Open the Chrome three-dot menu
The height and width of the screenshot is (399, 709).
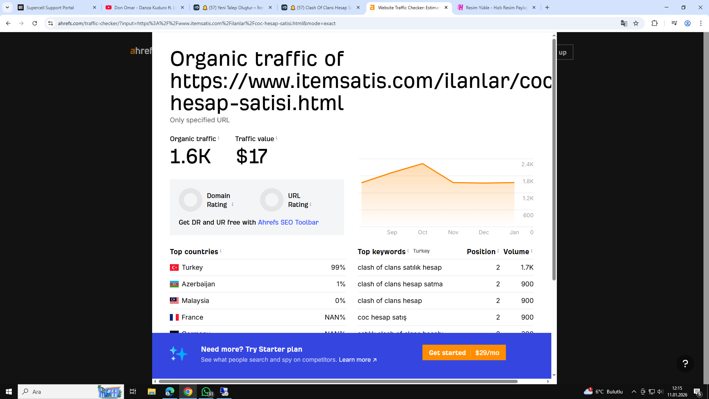[701, 23]
